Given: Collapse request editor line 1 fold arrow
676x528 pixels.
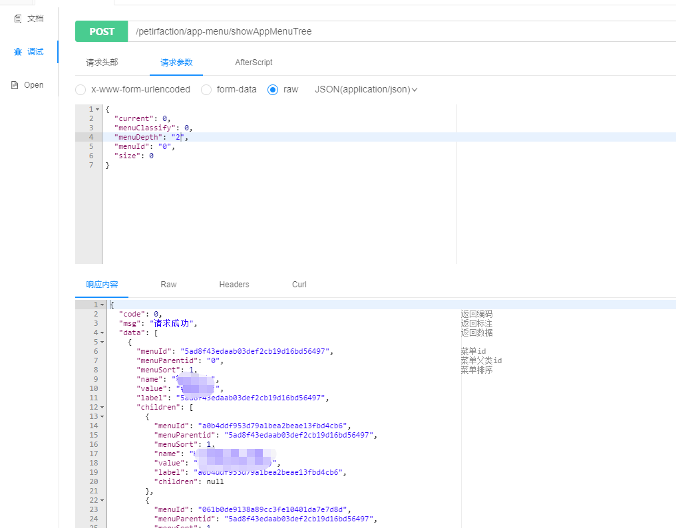Looking at the screenshot, I should 97,110.
